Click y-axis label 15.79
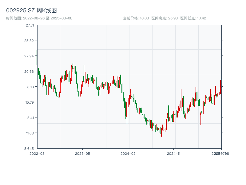 pyautogui.click(x=30, y=102)
